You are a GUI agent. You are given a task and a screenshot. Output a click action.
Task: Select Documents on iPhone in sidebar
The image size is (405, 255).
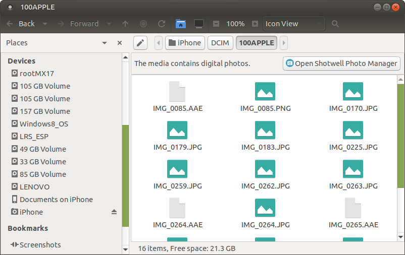pos(56,200)
